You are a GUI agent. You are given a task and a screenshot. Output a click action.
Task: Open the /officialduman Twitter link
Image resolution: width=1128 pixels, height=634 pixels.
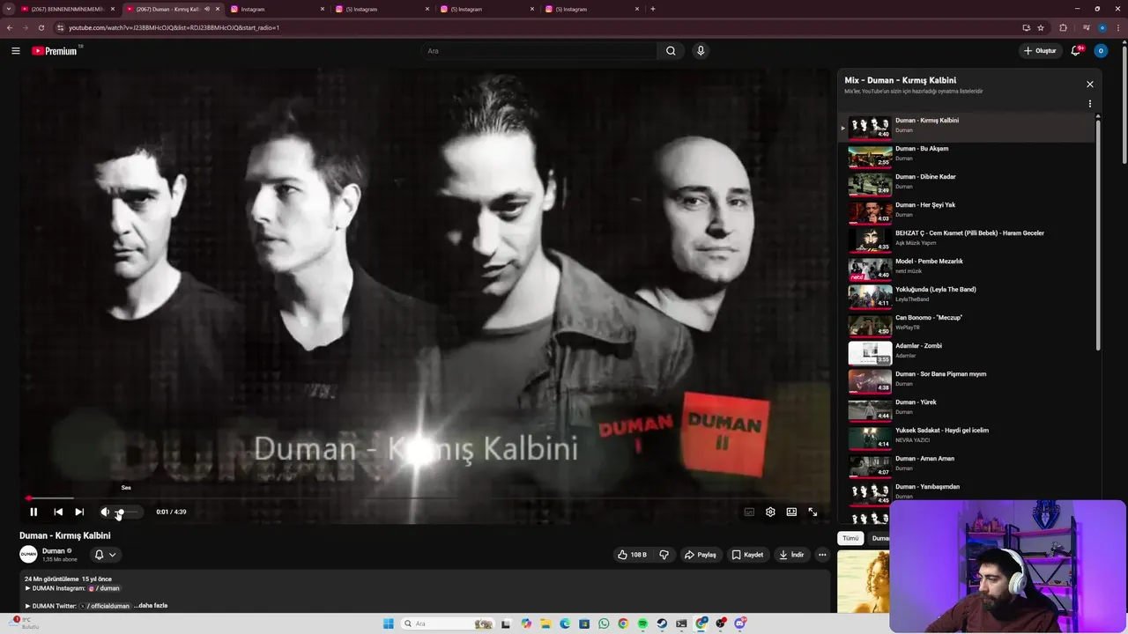pos(105,606)
